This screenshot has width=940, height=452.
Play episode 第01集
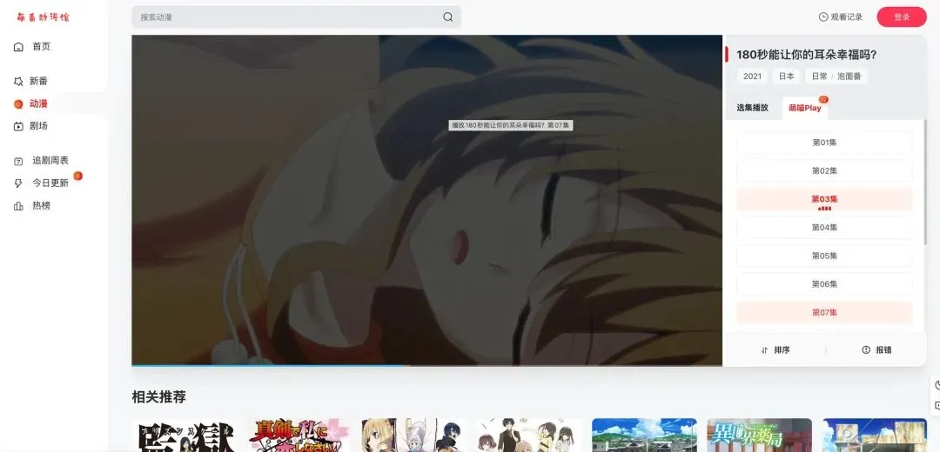824,143
